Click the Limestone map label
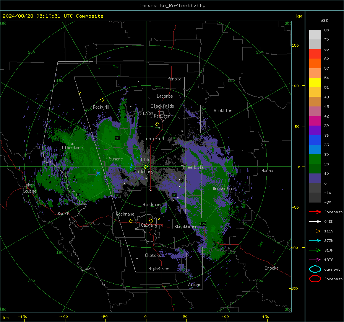The image size is (344, 322). (x=72, y=148)
